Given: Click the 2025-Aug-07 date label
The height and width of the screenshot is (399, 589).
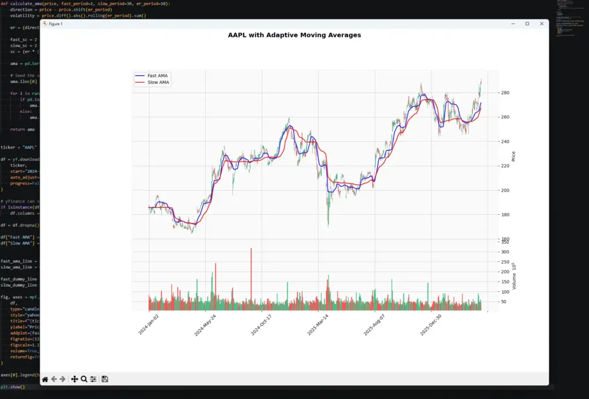Looking at the screenshot, I should pos(374,325).
